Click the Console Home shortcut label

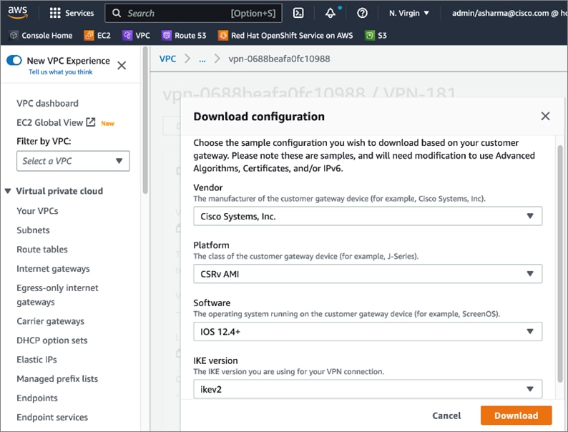(46, 35)
